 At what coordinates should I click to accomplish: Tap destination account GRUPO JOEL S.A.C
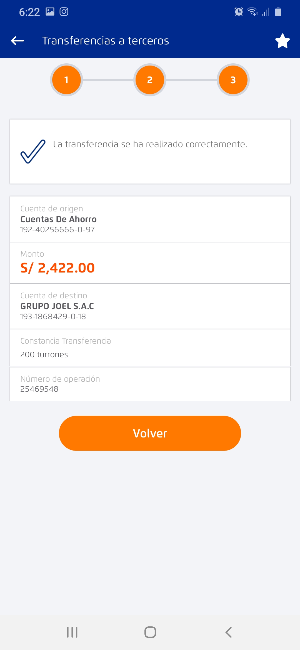tap(57, 306)
